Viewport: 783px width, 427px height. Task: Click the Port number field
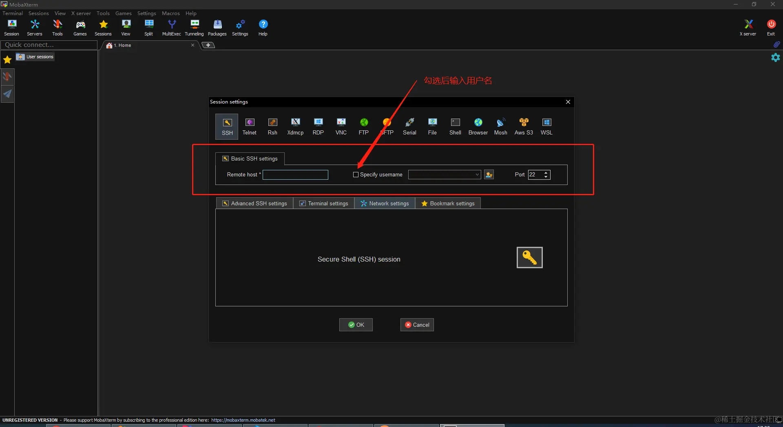pyautogui.click(x=535, y=175)
